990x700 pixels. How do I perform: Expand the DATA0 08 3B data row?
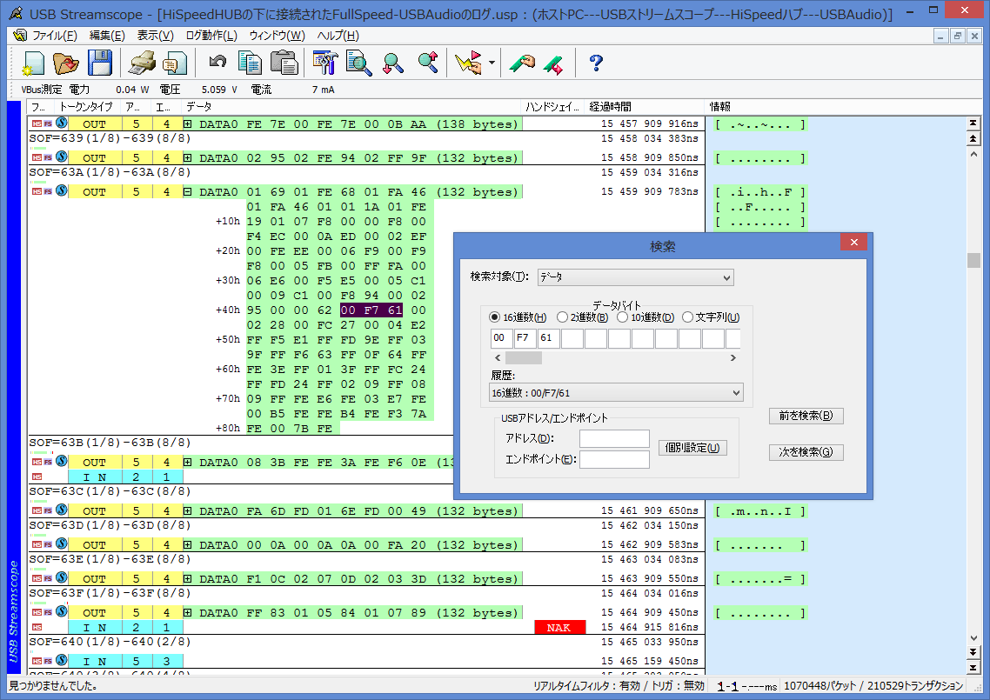point(188,462)
